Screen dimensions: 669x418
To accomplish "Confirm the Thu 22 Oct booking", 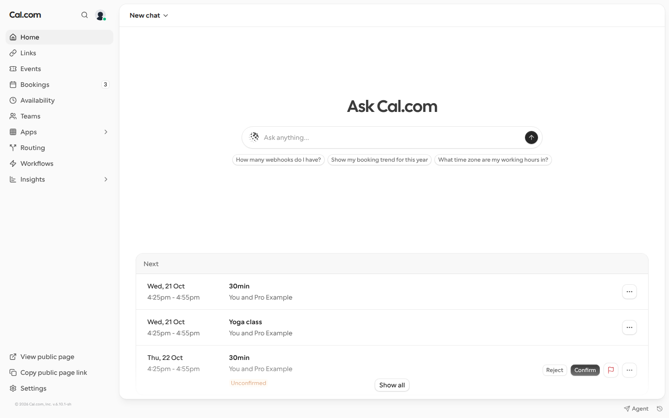I will click(585, 370).
